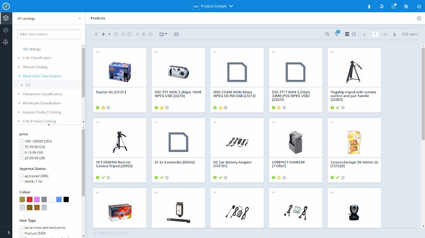Screen dimensions: 425x238
Task: Select Citio Product Catalog tree entry
Action: pyautogui.click(x=39, y=121)
